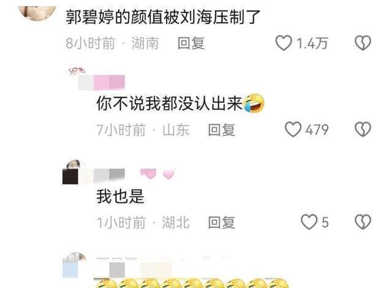This screenshot has width=392, height=288.
Task: Dislike the 郭碧婷 comment with broken heart
Action: point(363,43)
